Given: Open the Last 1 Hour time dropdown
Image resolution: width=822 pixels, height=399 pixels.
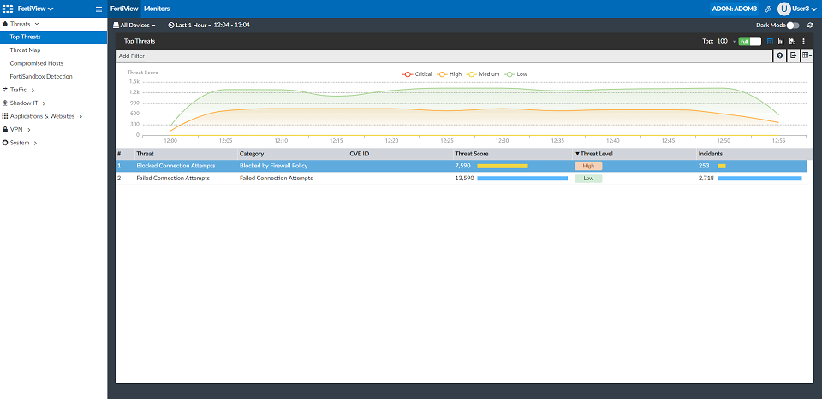Looking at the screenshot, I should (209, 26).
